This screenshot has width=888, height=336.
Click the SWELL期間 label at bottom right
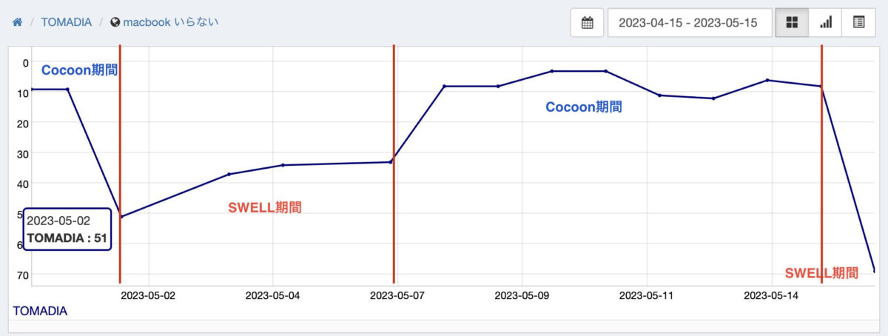[x=821, y=272]
